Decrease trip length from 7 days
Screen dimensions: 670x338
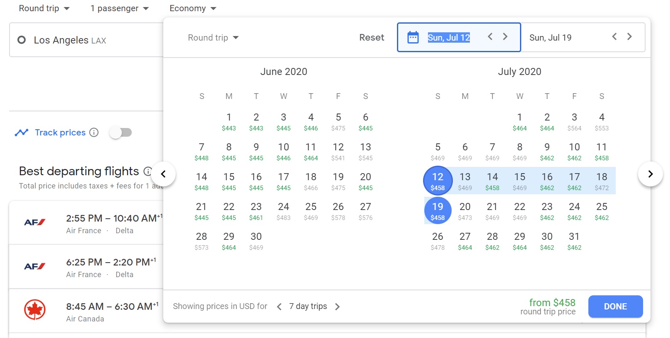[279, 307]
